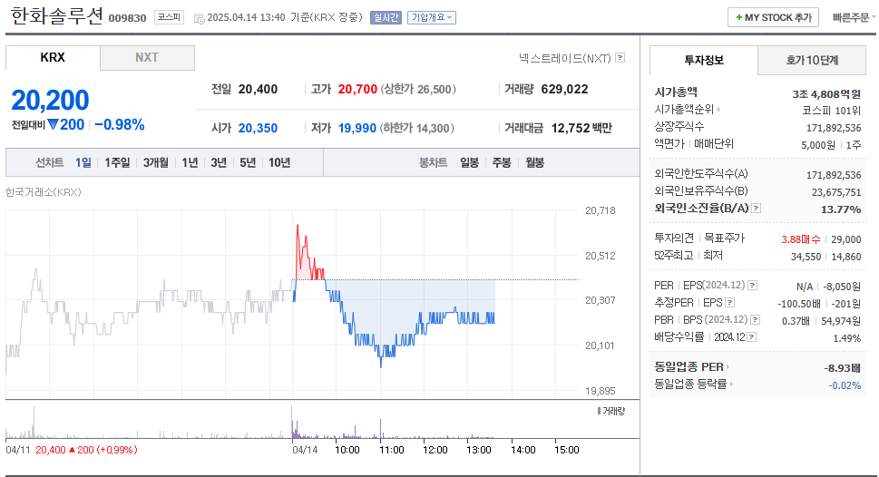Click the tall 11:00 volume bar
This screenshot has height=477, width=879.
(x=381, y=429)
